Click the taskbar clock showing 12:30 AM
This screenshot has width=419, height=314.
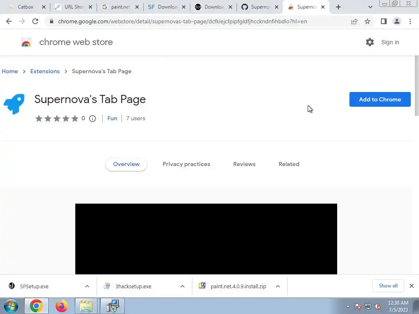click(398, 306)
